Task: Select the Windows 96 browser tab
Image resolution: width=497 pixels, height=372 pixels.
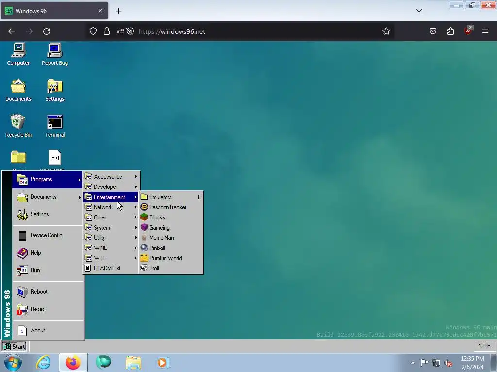Action: click(x=54, y=11)
